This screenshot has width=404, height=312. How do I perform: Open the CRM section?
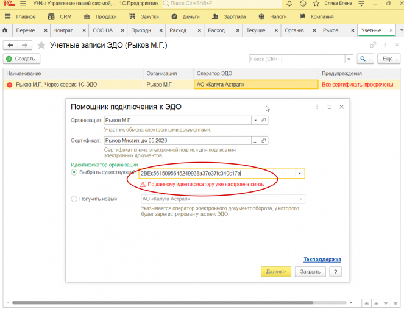[x=65, y=16]
